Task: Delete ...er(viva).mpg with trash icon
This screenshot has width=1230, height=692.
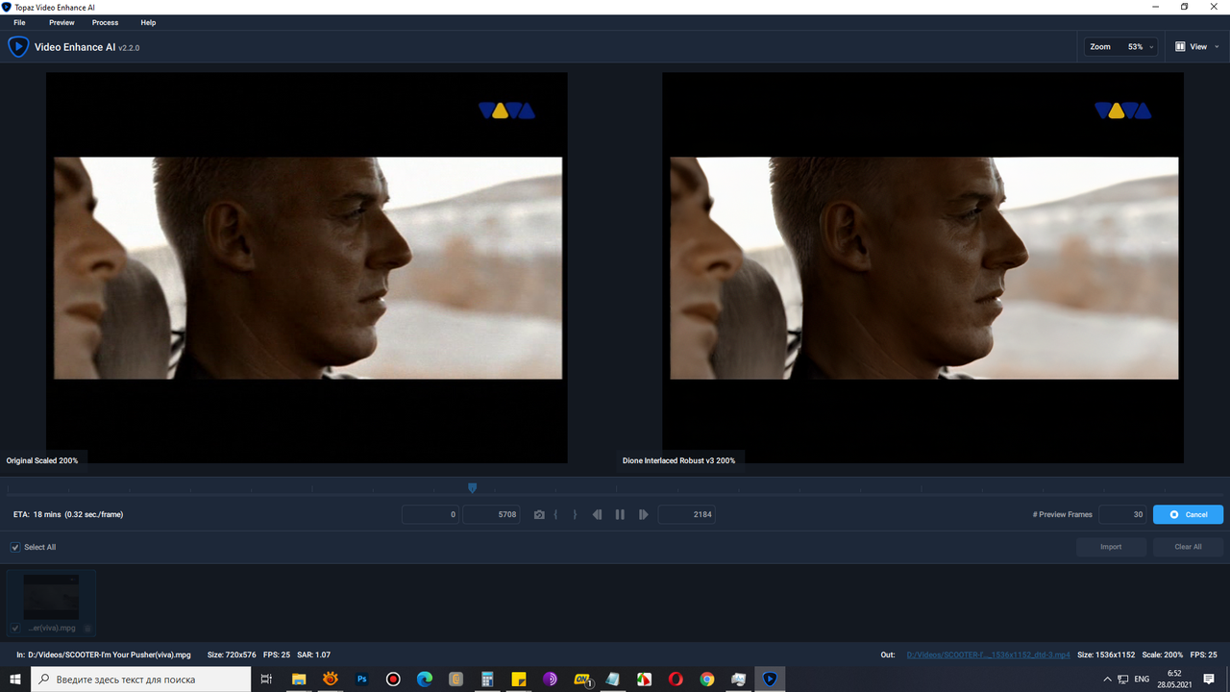Action: click(x=87, y=629)
